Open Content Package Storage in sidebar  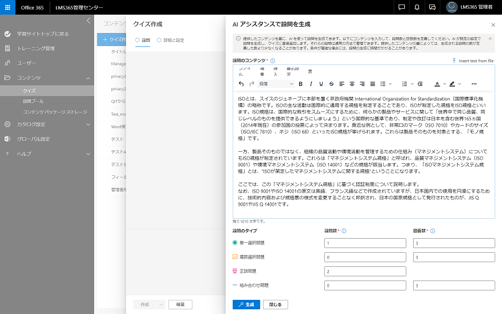55,112
